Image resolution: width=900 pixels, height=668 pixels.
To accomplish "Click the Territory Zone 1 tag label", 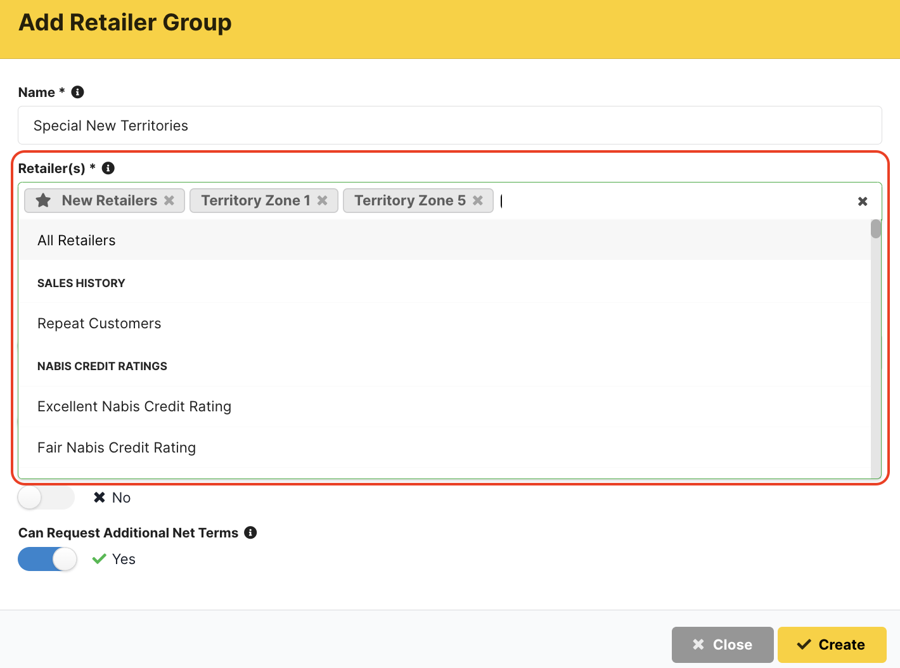I will point(255,200).
